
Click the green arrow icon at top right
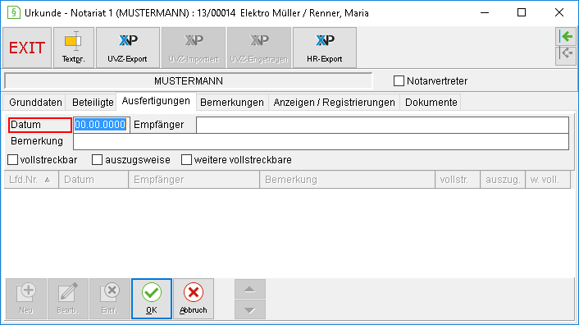pos(566,37)
